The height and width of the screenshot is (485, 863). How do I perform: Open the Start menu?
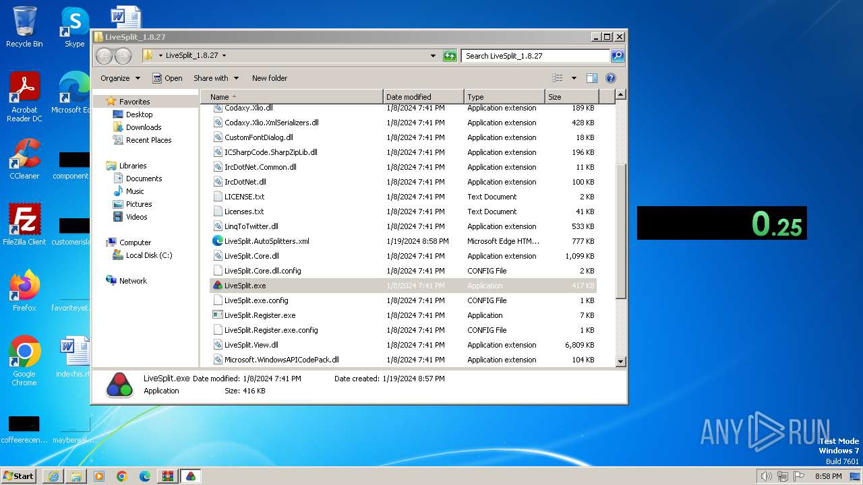(19, 476)
